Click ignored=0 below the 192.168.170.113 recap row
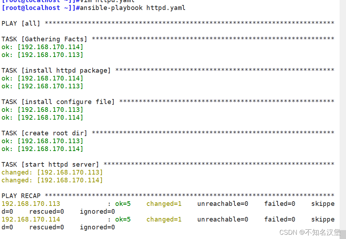Image resolution: width=346 pixels, height=239 pixels. tap(97, 212)
